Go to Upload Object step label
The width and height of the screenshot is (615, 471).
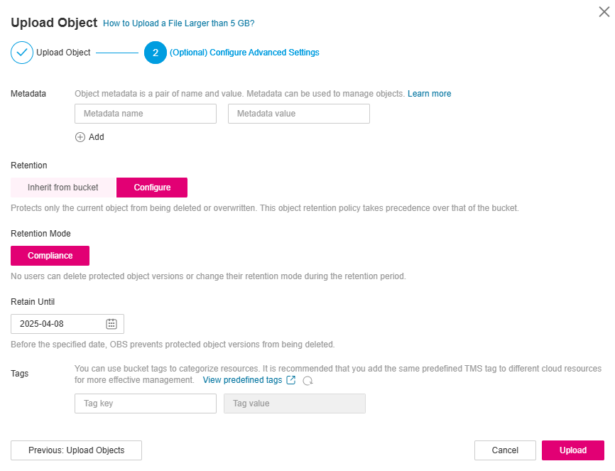tap(63, 53)
